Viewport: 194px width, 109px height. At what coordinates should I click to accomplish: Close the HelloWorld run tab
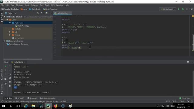pos(25,62)
